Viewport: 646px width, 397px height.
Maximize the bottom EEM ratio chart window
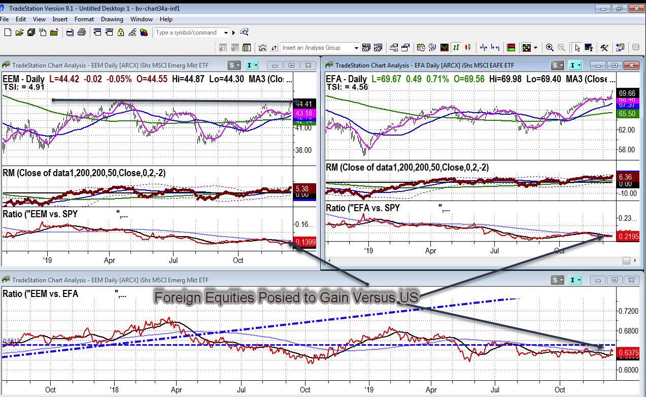pyautogui.click(x=615, y=280)
